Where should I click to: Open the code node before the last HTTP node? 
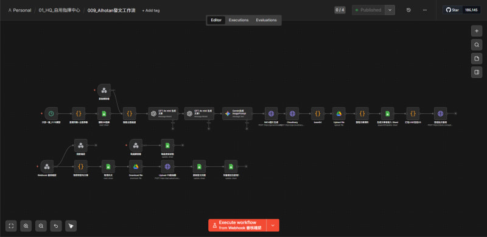point(413,114)
